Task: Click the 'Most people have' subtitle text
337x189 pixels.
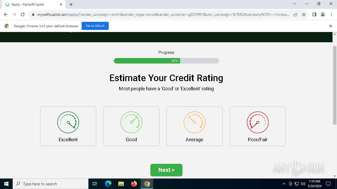Action: click(166, 89)
